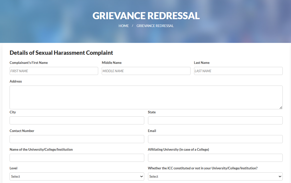Click the 'Name of the University/College/Institution' label
The height and width of the screenshot is (183, 291).
[41, 149]
